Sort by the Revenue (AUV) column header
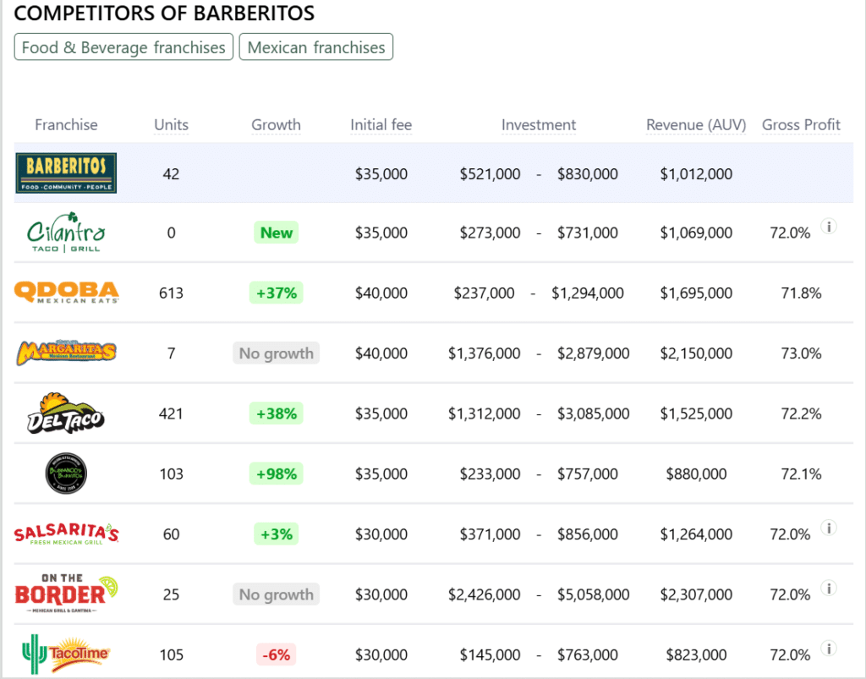The width and height of the screenshot is (866, 679). [x=696, y=125]
